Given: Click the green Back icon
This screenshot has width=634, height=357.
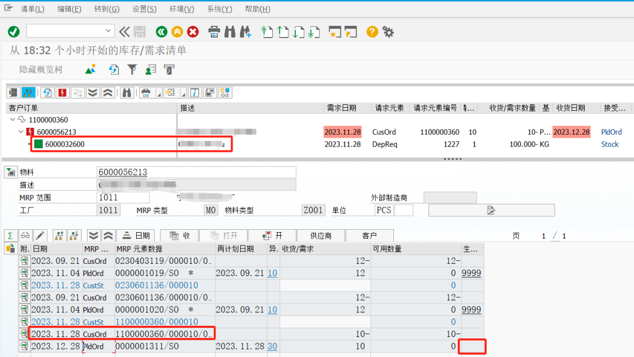Looking at the screenshot, I should pos(161,32).
